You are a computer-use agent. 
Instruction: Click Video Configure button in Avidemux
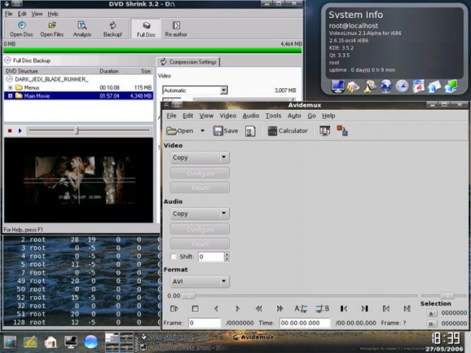pyautogui.click(x=199, y=173)
